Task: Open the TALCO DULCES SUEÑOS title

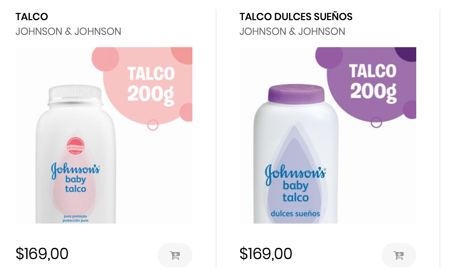Action: [296, 17]
